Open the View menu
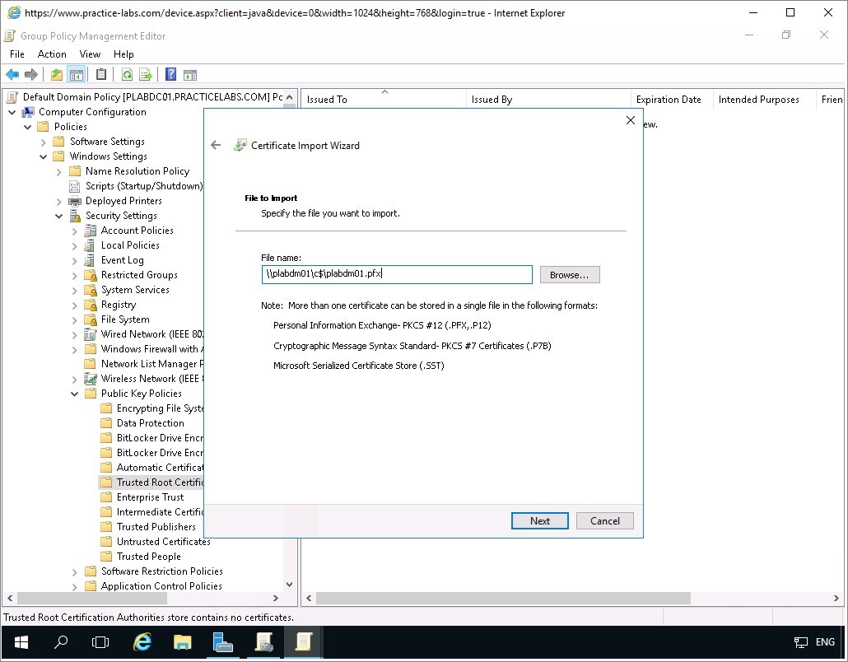Screen dimensions: 848x662 click(90, 54)
